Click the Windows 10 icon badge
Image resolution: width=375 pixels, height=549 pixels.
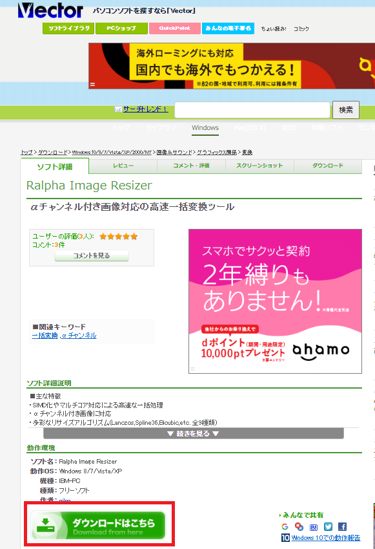click(x=285, y=537)
